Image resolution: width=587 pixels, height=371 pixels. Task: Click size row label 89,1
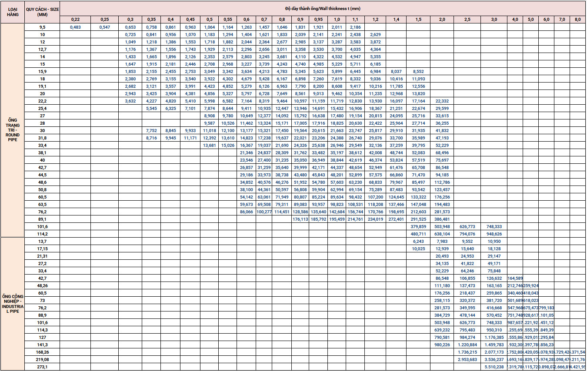[42, 219]
